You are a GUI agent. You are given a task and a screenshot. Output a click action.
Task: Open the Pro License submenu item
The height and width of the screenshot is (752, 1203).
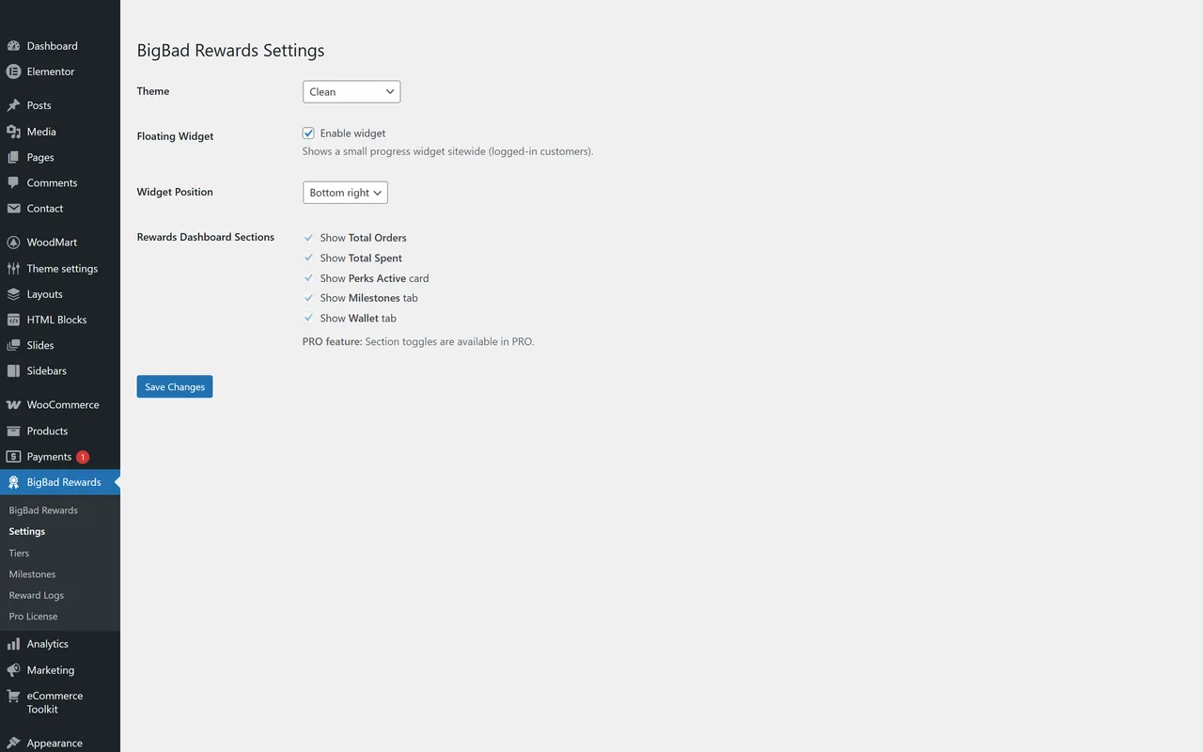(x=33, y=617)
